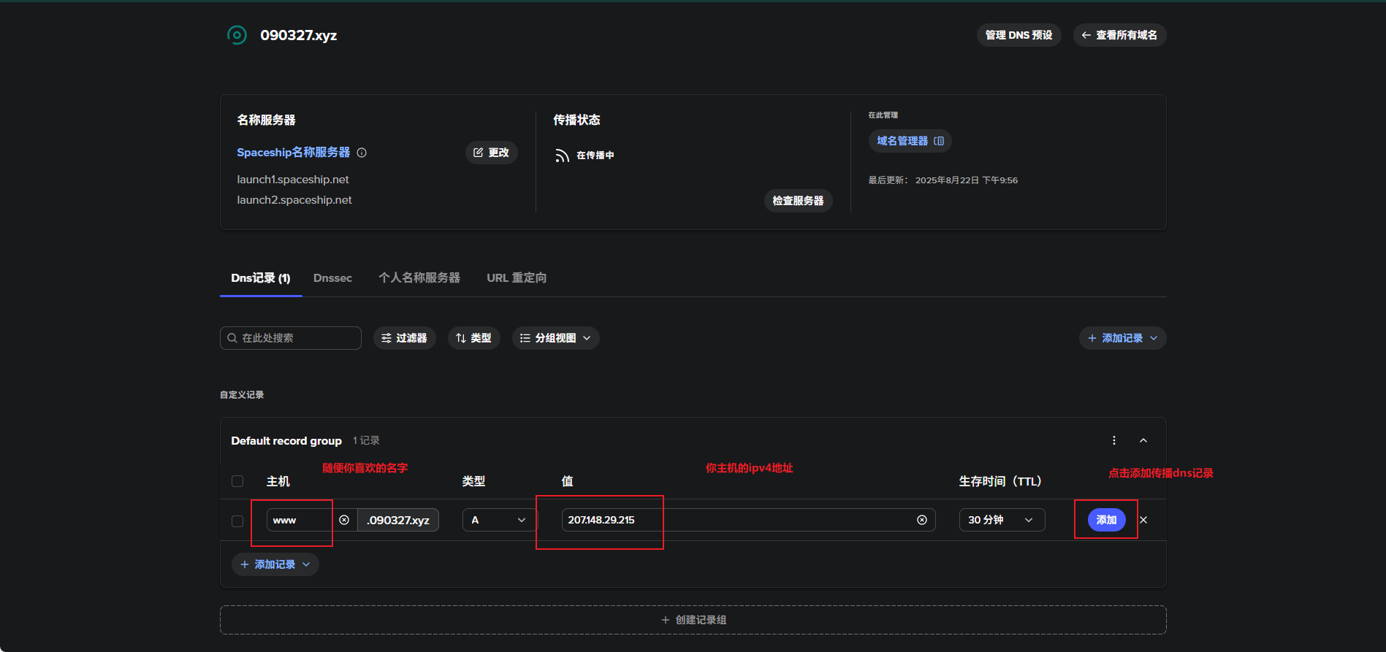Cancel the new record with the X icon
1386x652 pixels.
pos(1143,520)
